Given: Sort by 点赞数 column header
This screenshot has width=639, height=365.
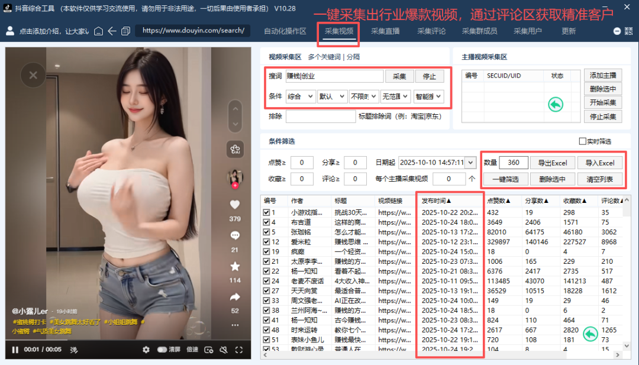Looking at the screenshot, I should (x=498, y=201).
